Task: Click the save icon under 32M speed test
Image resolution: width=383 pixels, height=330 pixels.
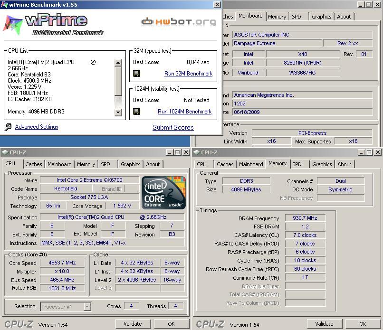Action: coord(136,74)
